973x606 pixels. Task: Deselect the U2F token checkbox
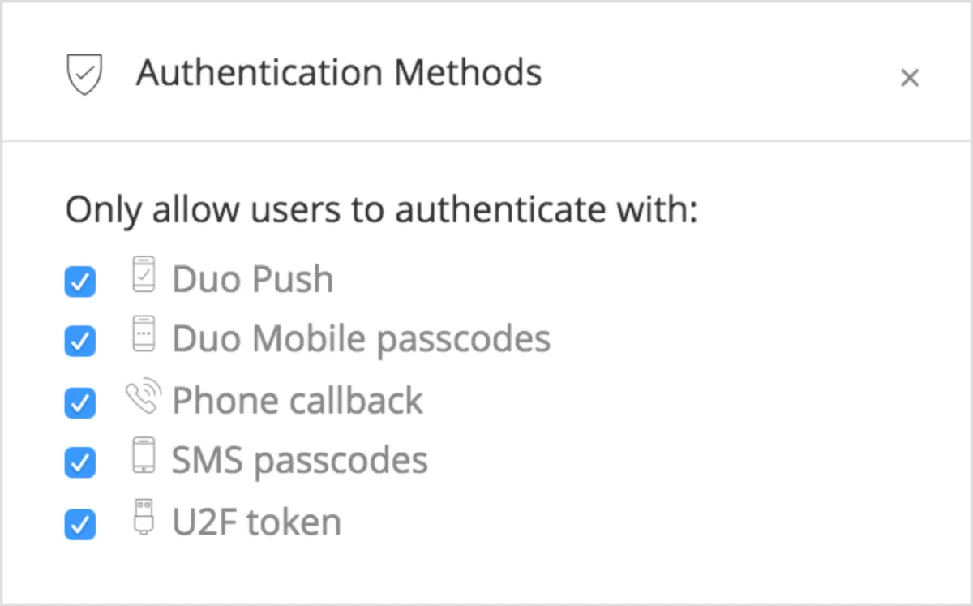79,524
